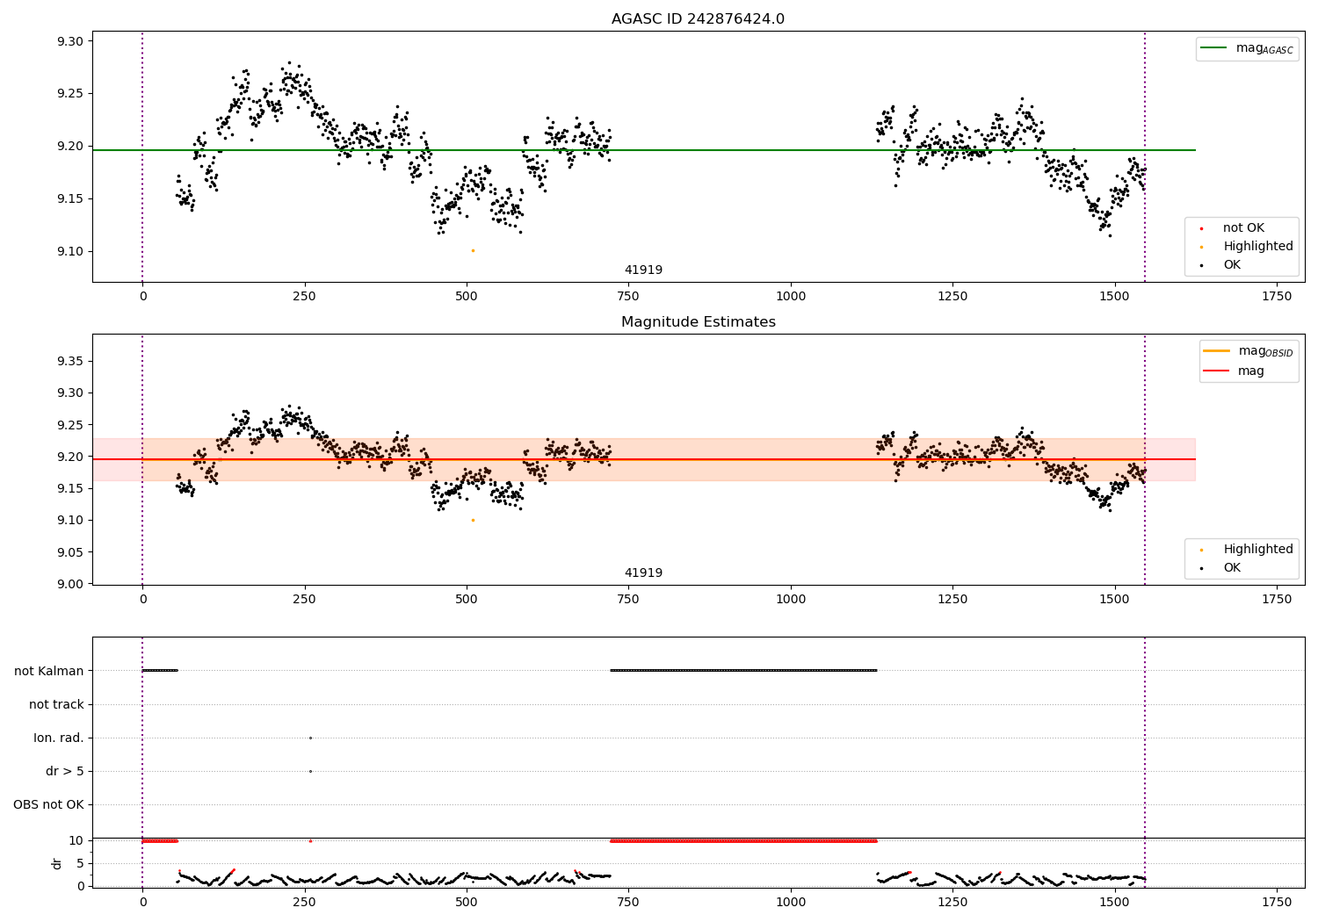Click the '750' x-tick of Magnitude Estimates plot

(x=628, y=600)
